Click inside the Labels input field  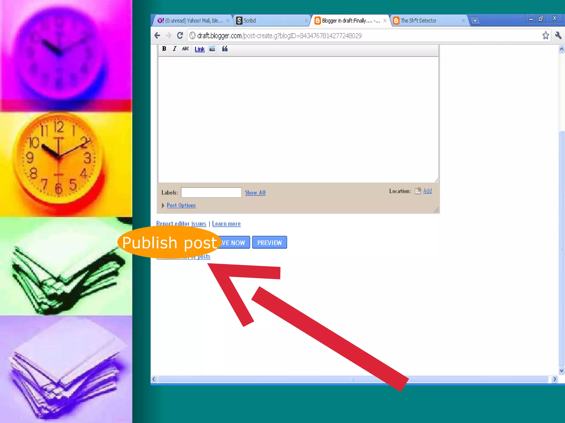point(211,192)
